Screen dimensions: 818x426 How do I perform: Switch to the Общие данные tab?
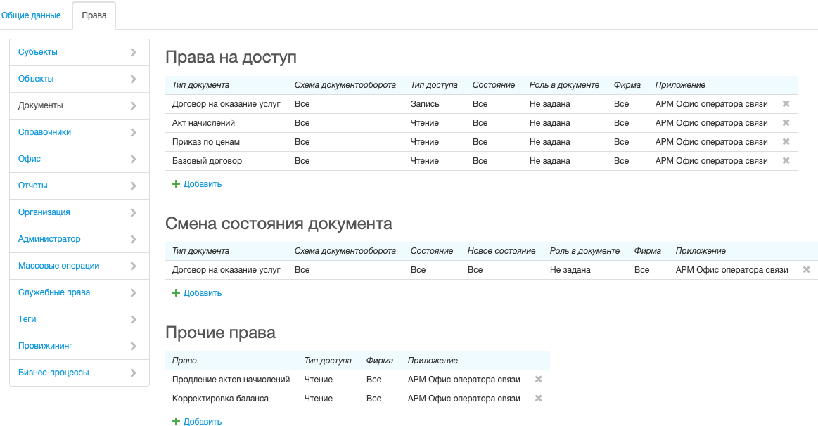tap(31, 15)
